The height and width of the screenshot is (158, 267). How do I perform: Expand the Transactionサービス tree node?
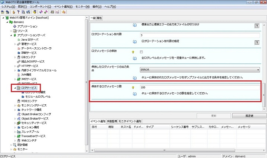15,136
